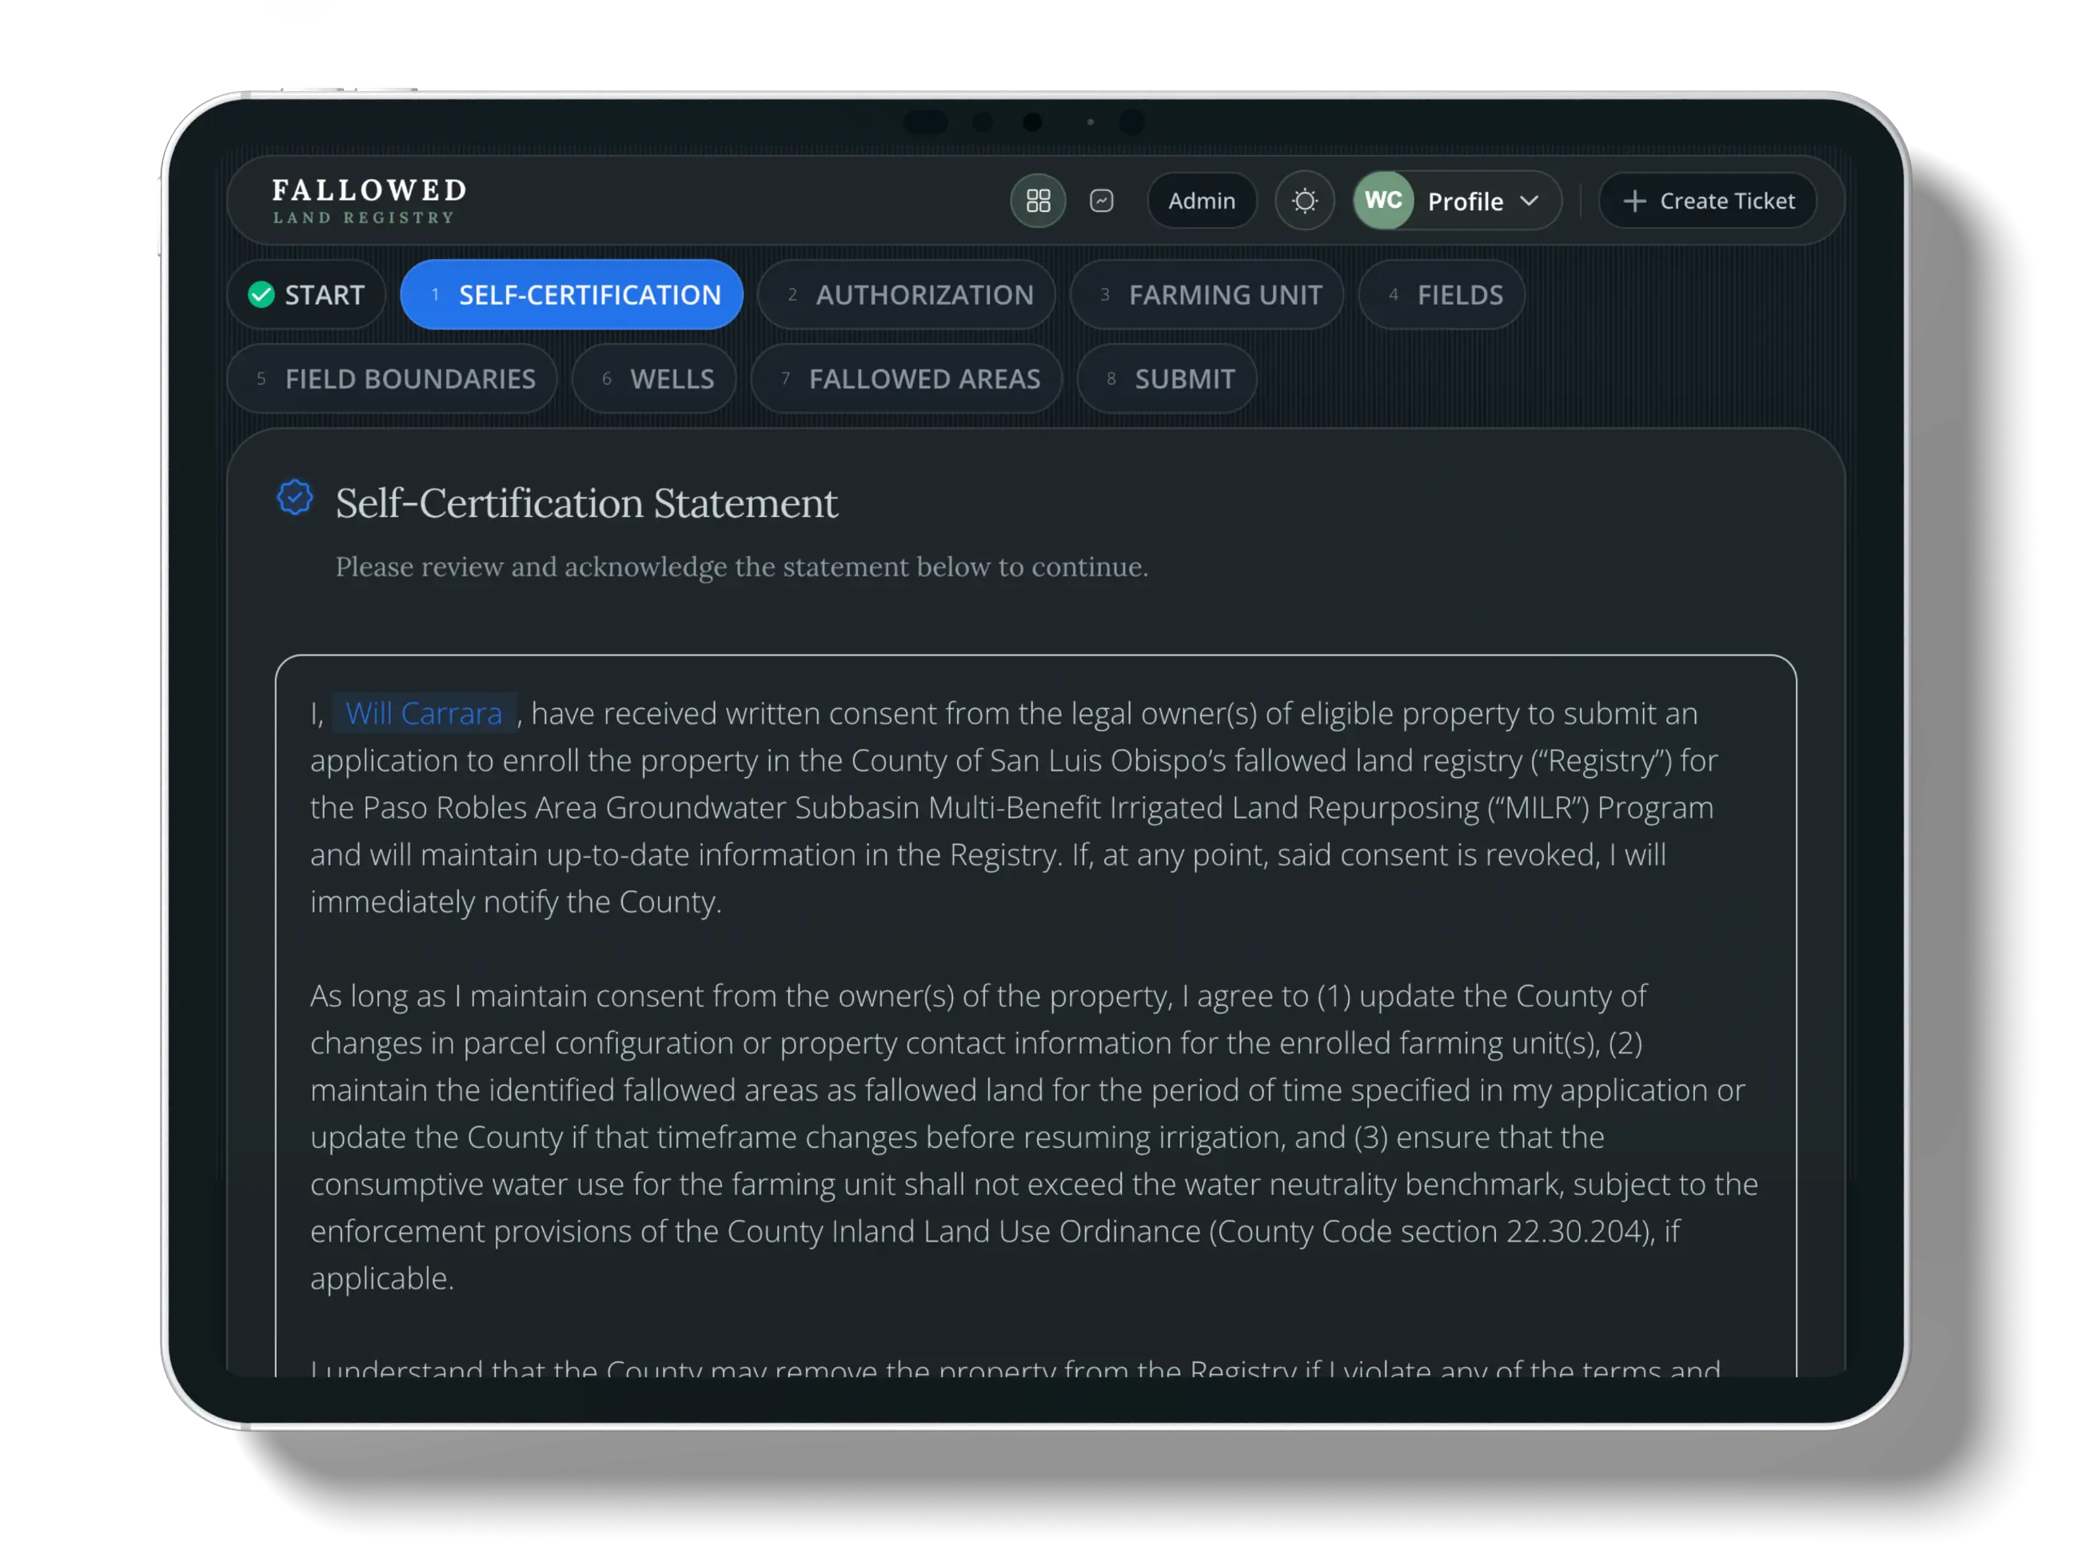Viewport: 2078px width, 1550px height.
Task: Click the activity chart icon in the header
Action: coord(1102,200)
